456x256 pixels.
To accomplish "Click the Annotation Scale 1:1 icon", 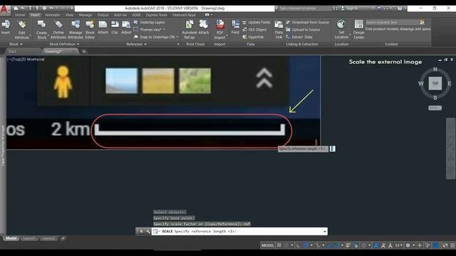I will [398, 245].
